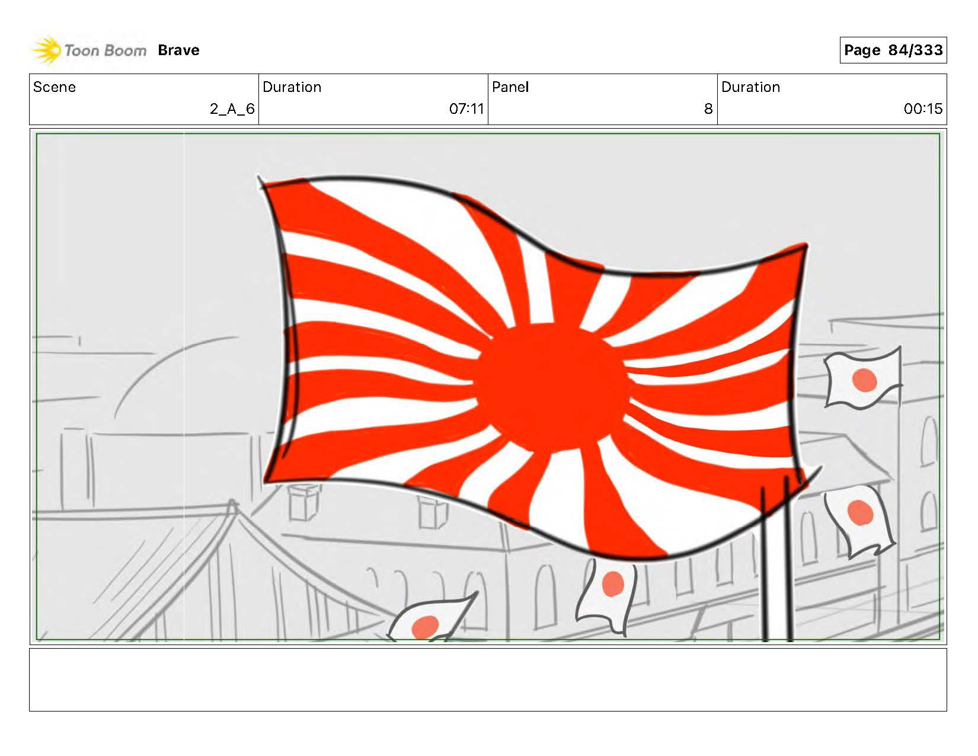Click the 'Panel' header label
The width and height of the screenshot is (978, 756).
(510, 87)
